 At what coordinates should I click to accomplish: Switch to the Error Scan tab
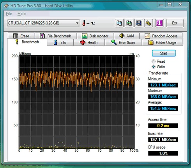123,42
